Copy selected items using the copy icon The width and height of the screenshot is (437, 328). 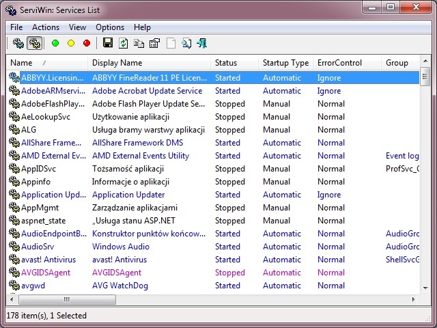(139, 43)
